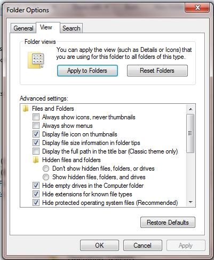The image size is (214, 260).
Task: Check the Always show menus box
Action: (x=36, y=126)
